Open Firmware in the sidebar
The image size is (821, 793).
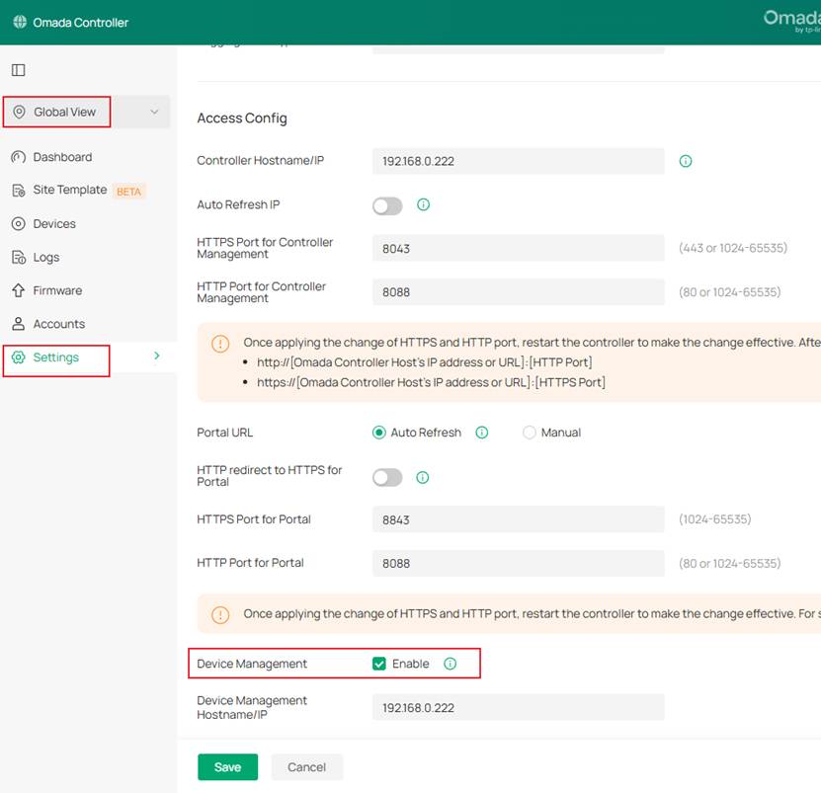tap(57, 290)
